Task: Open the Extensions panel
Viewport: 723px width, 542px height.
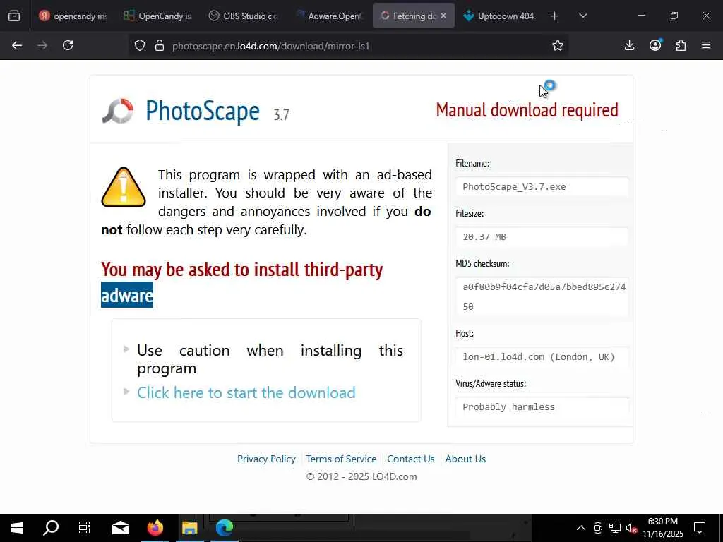Action: click(x=681, y=45)
